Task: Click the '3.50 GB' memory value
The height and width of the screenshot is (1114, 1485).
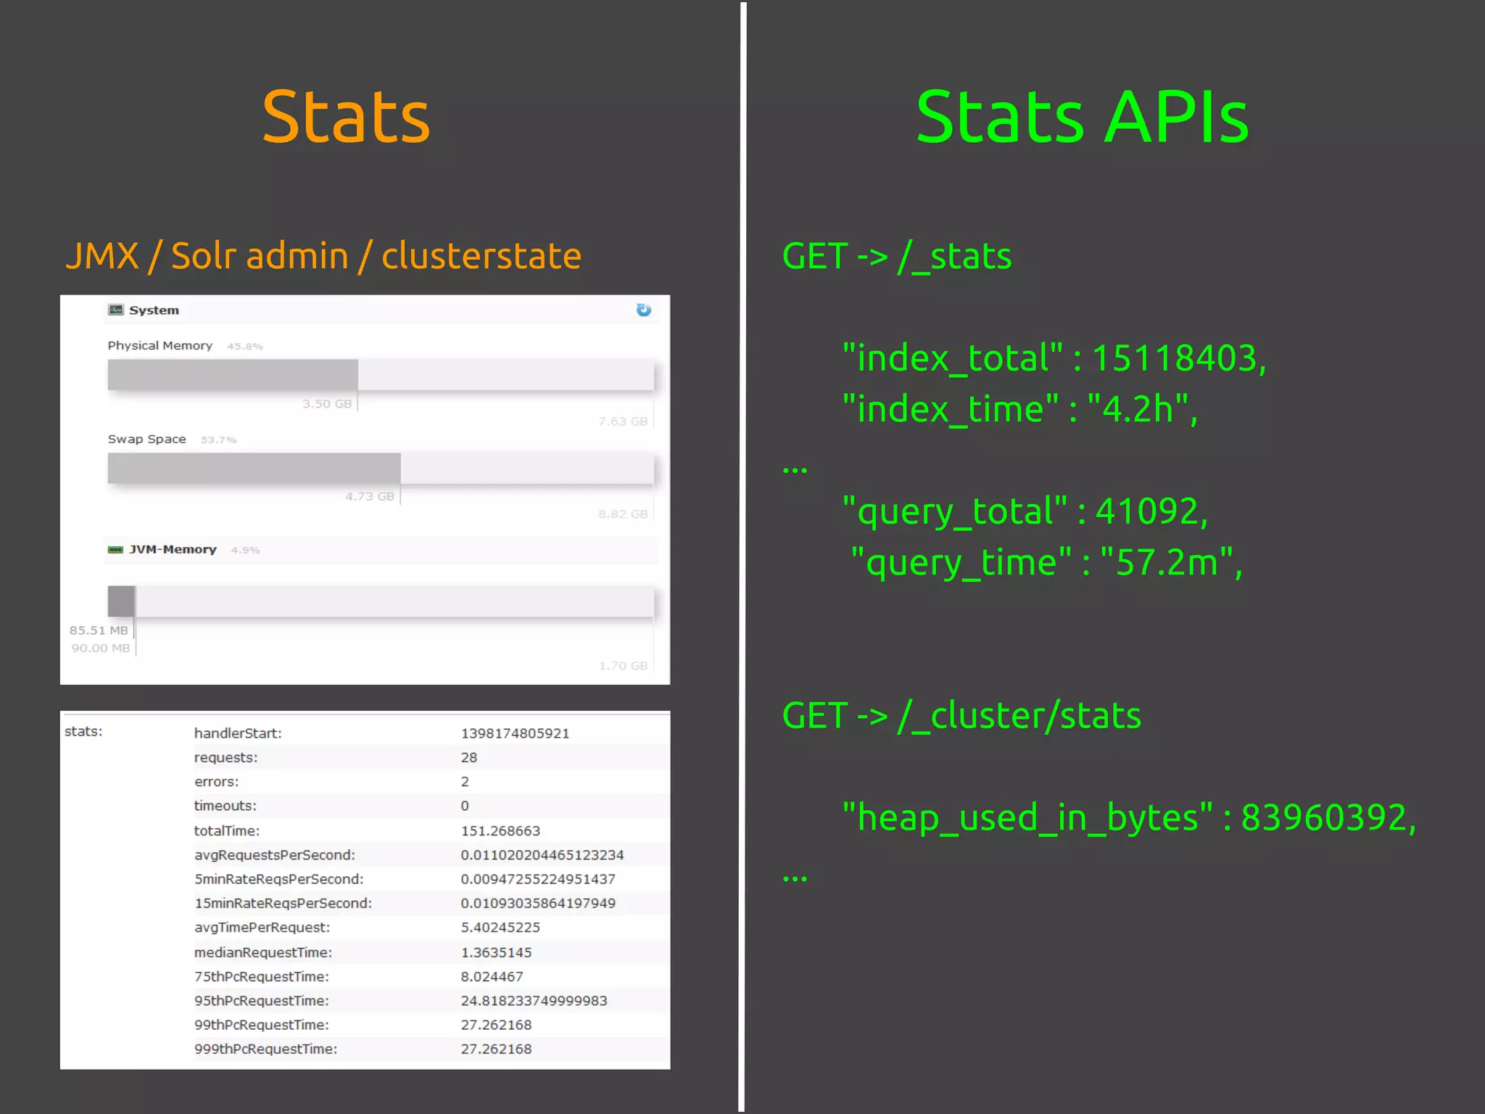Action: [327, 404]
